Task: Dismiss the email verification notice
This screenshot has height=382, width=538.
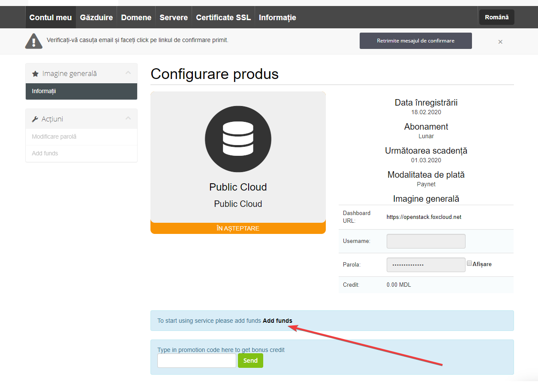Action: [x=500, y=42]
